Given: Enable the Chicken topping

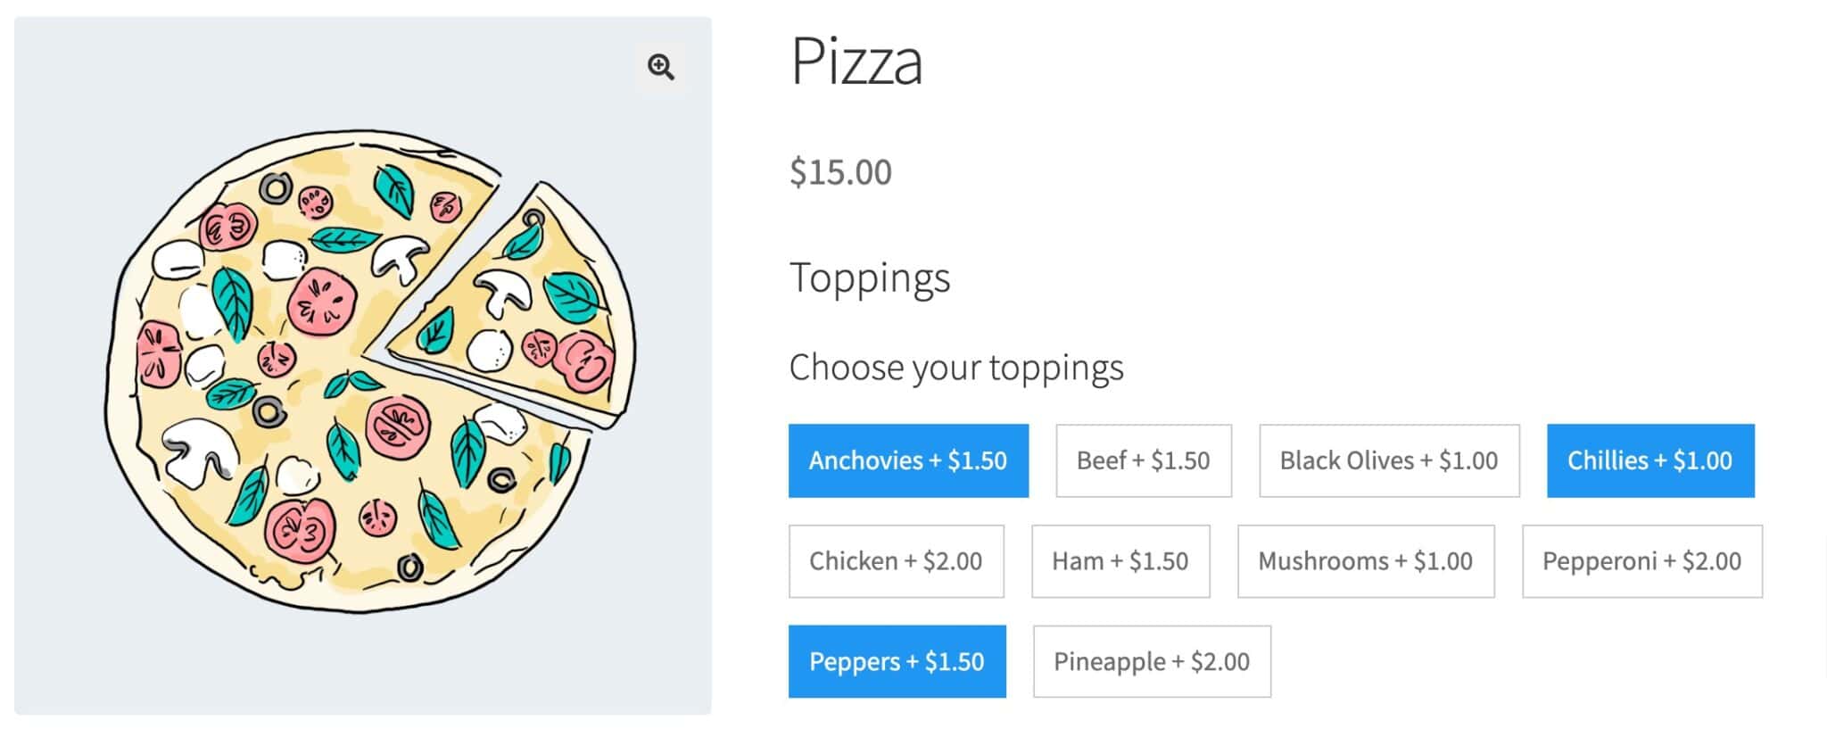Looking at the screenshot, I should click(x=896, y=561).
